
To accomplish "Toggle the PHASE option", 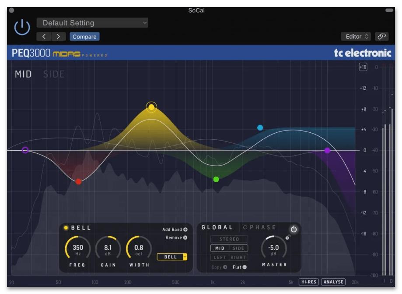I will (x=259, y=227).
